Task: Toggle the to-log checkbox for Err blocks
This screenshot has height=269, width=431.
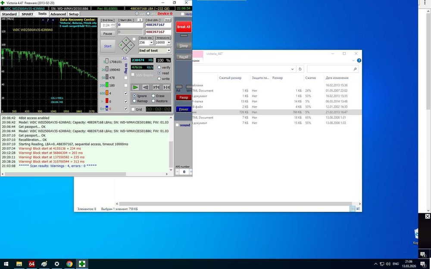Action: pyautogui.click(x=126, y=109)
